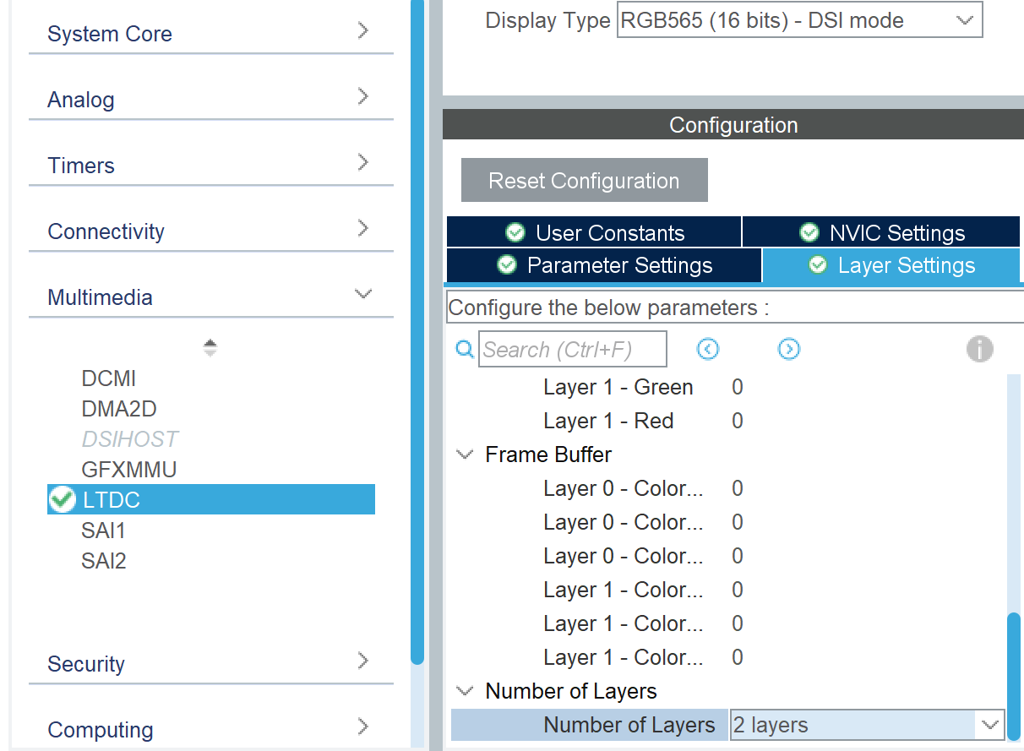Collapse the Multimedia category

(363, 296)
